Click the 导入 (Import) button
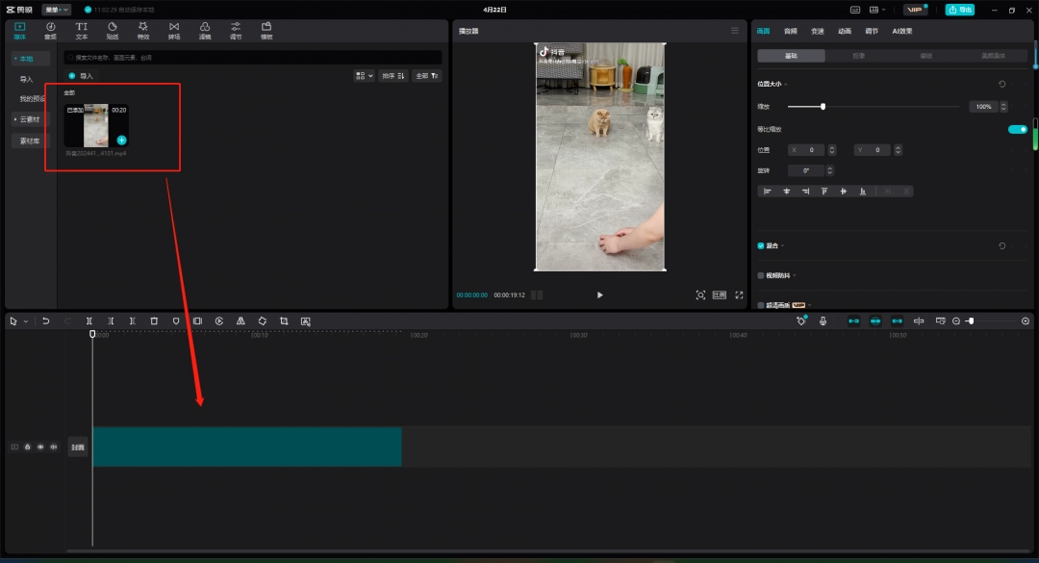Image resolution: width=1039 pixels, height=563 pixels. pos(82,75)
